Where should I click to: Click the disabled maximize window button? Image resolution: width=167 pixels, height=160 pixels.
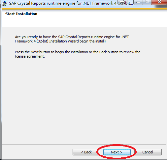[x=147, y=2]
